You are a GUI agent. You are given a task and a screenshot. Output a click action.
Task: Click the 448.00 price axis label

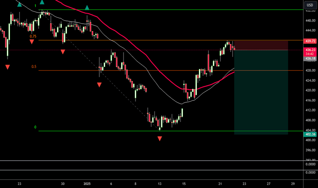[310, 21]
